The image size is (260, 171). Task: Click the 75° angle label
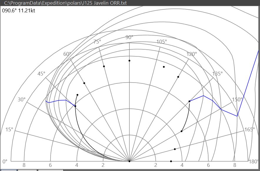(97, 42)
